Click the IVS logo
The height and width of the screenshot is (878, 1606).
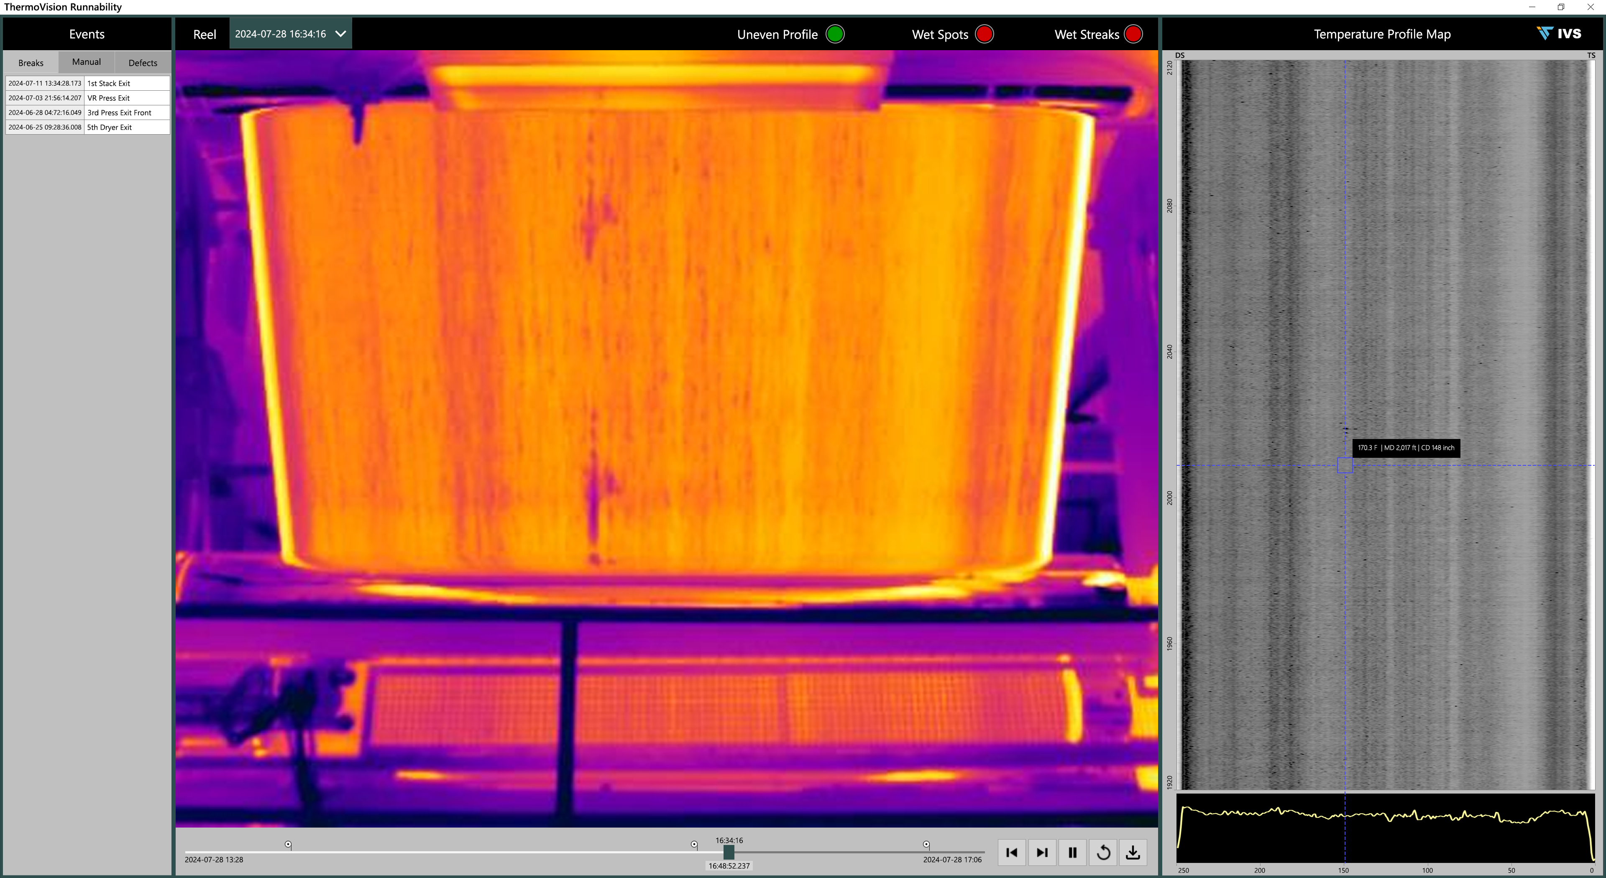click(1559, 33)
